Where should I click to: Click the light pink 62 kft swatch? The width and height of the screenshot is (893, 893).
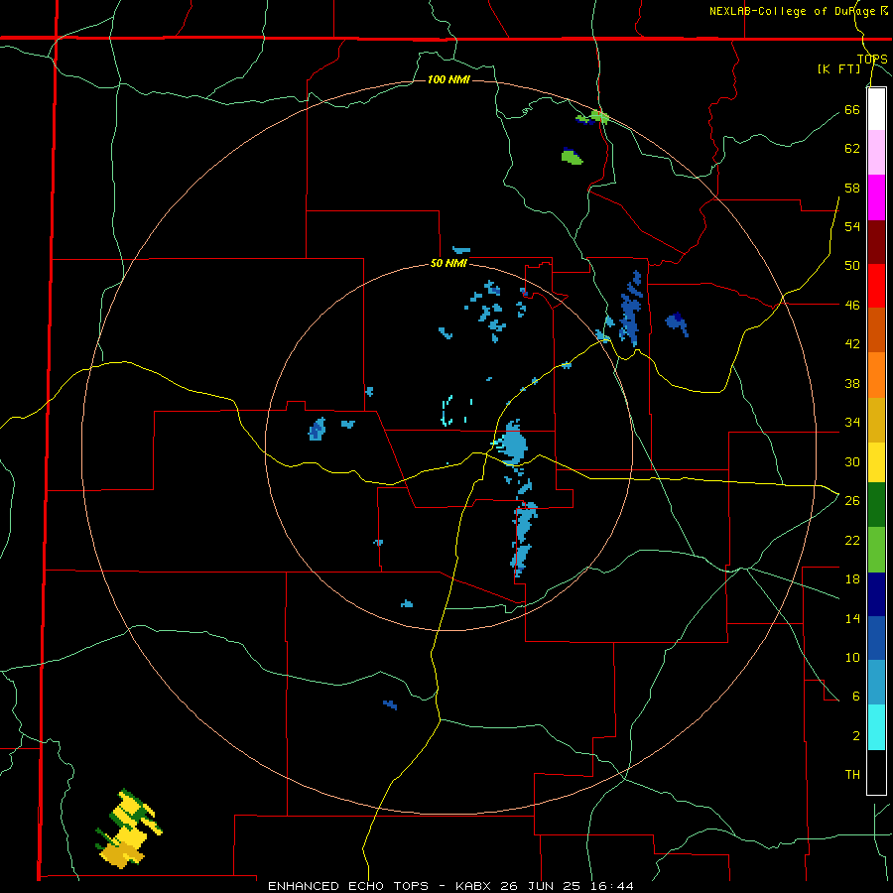click(x=876, y=152)
